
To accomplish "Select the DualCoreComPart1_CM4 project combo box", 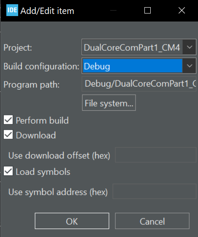I will [x=139, y=47].
